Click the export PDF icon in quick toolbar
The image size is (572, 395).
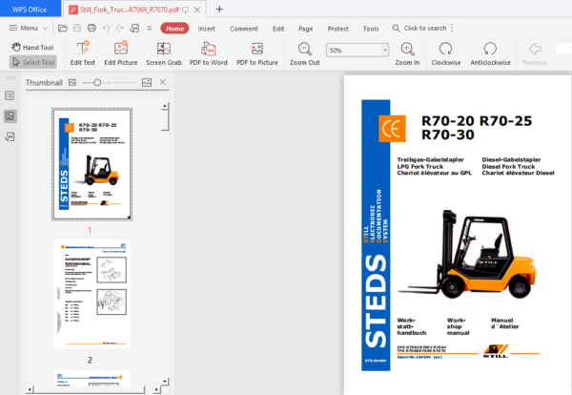tap(134, 28)
